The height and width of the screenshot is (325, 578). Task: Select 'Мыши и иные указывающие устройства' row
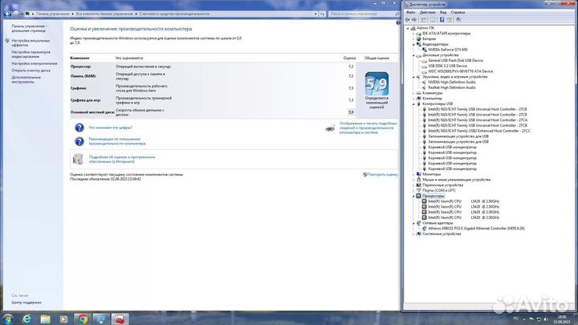456,180
